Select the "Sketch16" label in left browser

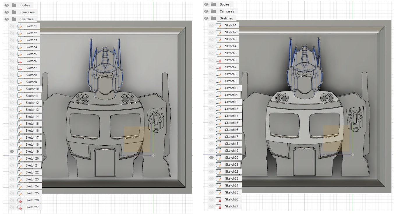tap(32, 131)
